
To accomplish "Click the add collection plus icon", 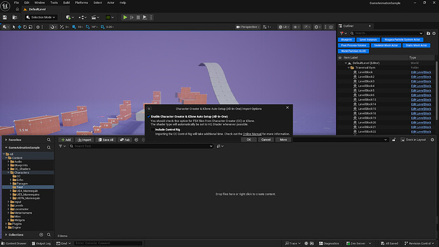I will pos(41,235).
